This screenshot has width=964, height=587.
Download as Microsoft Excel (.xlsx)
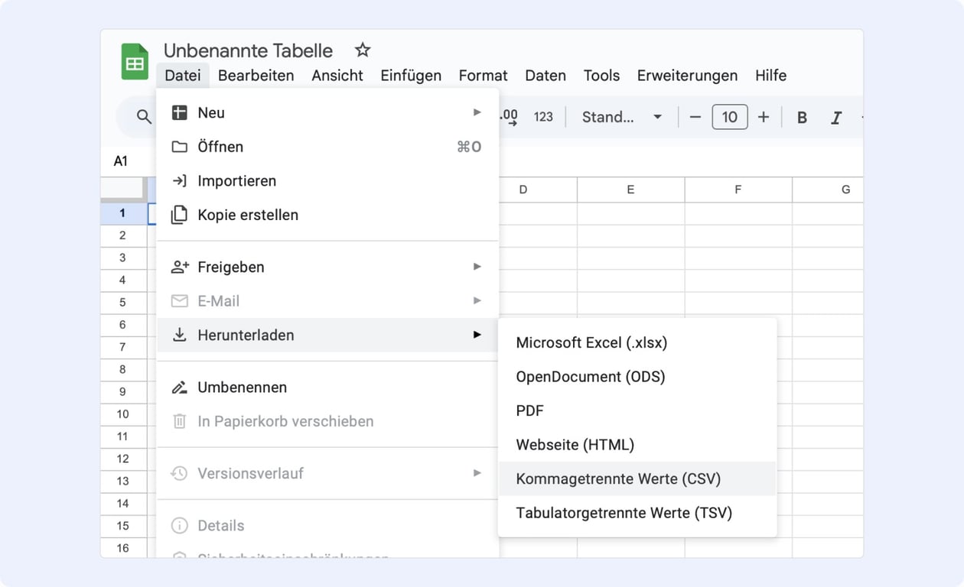point(637,343)
